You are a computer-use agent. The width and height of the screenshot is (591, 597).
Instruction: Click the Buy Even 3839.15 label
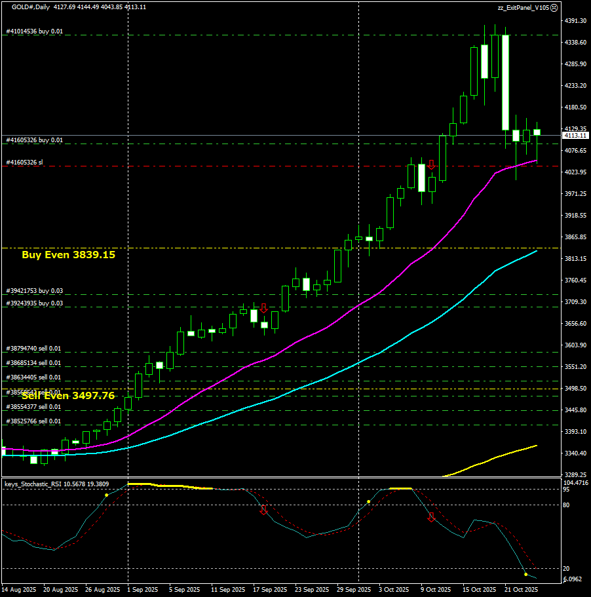[68, 255]
